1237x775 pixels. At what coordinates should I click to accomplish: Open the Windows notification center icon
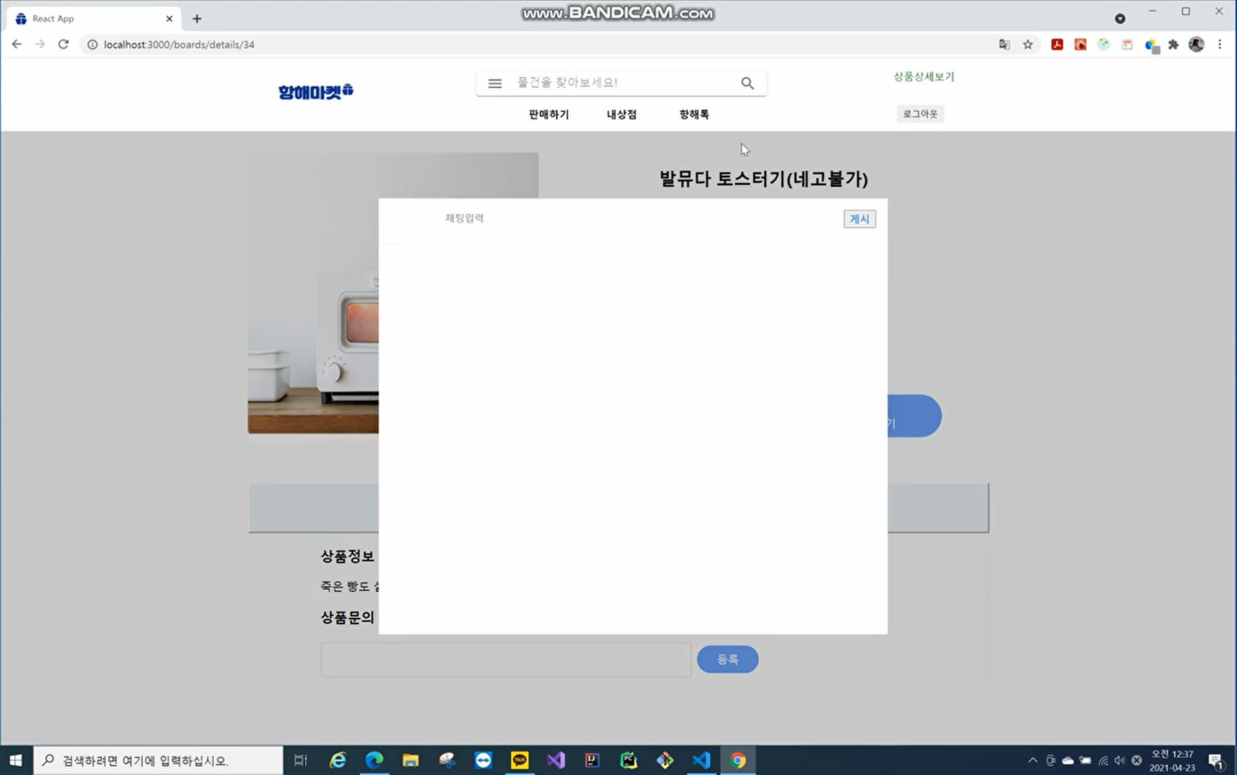click(x=1215, y=761)
